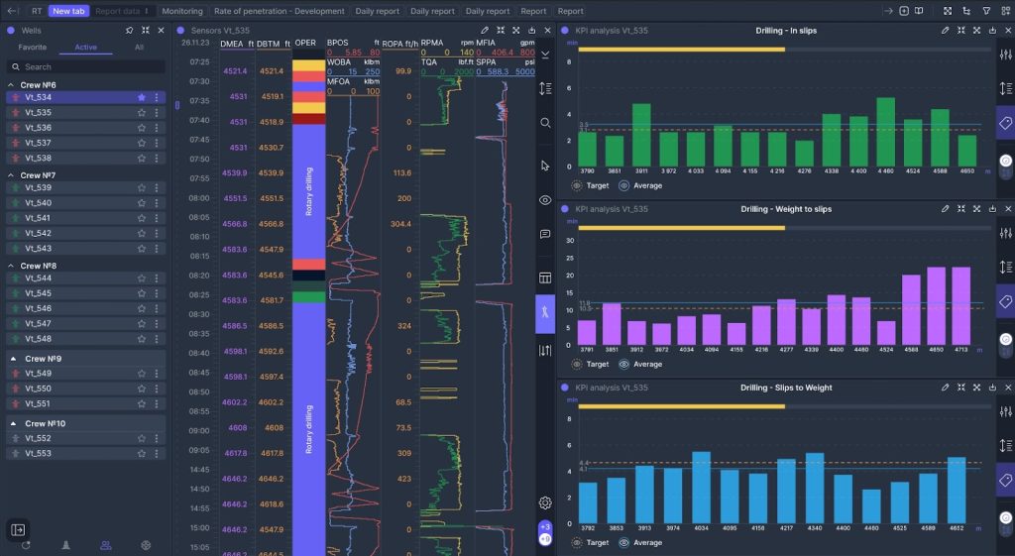Select well Vt_552 in the list
This screenshot has height=556, width=1015.
[85, 438]
